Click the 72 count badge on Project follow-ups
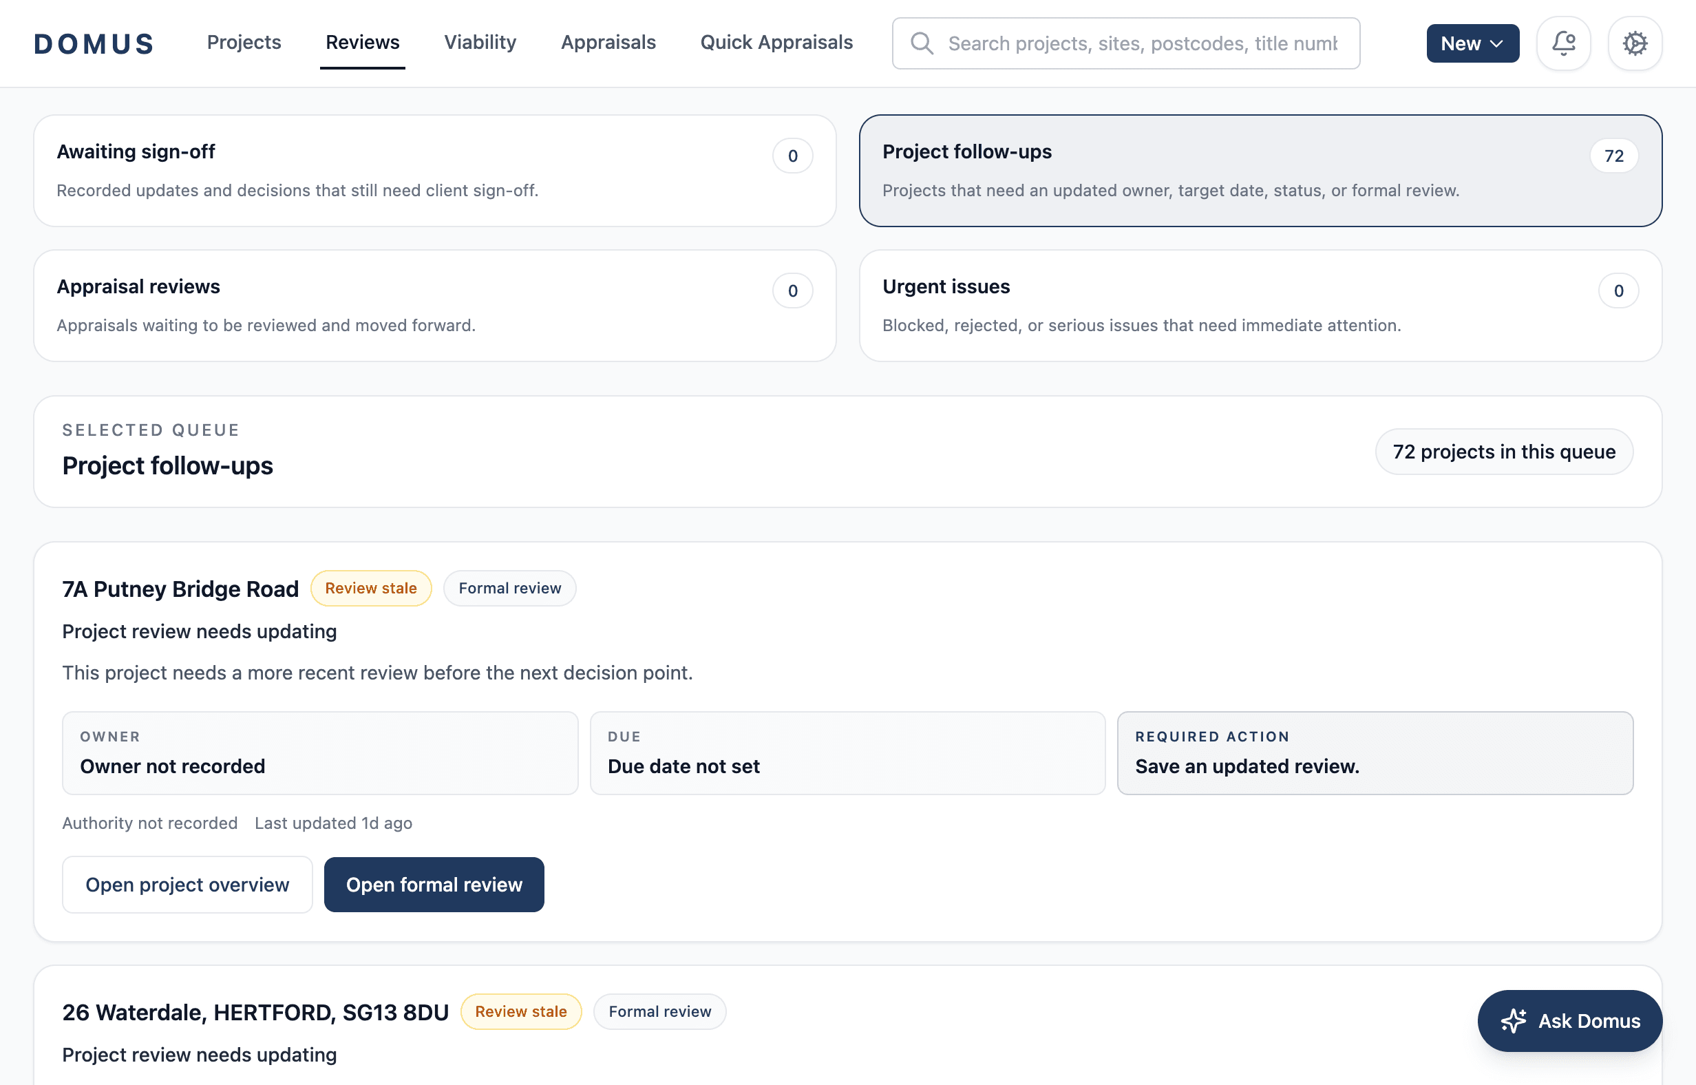The image size is (1696, 1085). pos(1613,156)
